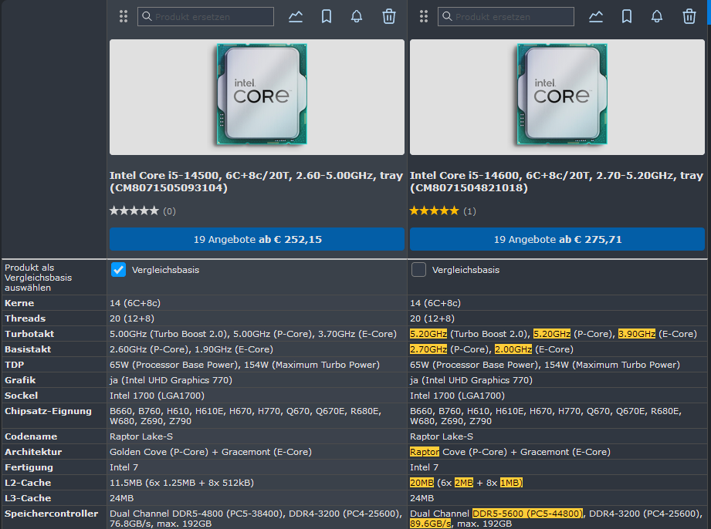The image size is (711, 529).
Task: Click the 'Architektur' row label
Action: (x=33, y=452)
